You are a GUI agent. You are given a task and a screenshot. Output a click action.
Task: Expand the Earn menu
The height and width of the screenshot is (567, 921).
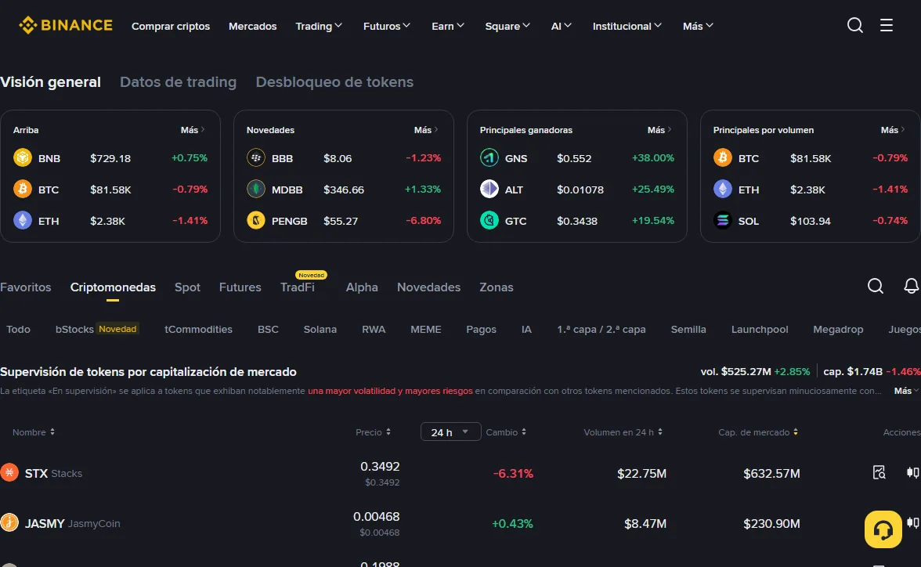(448, 26)
